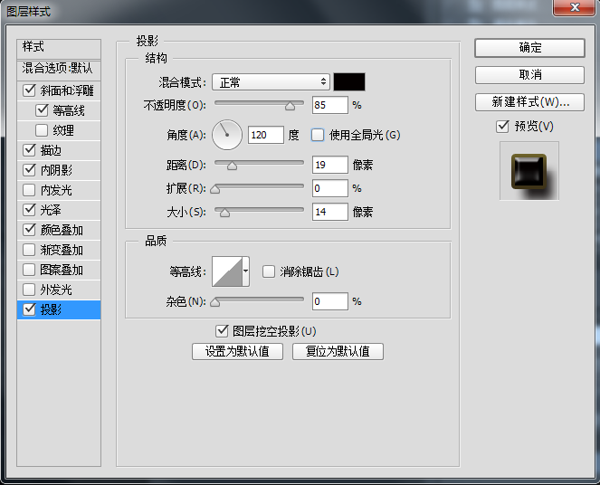
Task: Click the 角度 input field with 120
Action: point(265,135)
